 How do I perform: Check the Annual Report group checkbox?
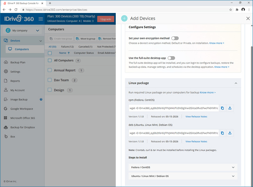50,70
